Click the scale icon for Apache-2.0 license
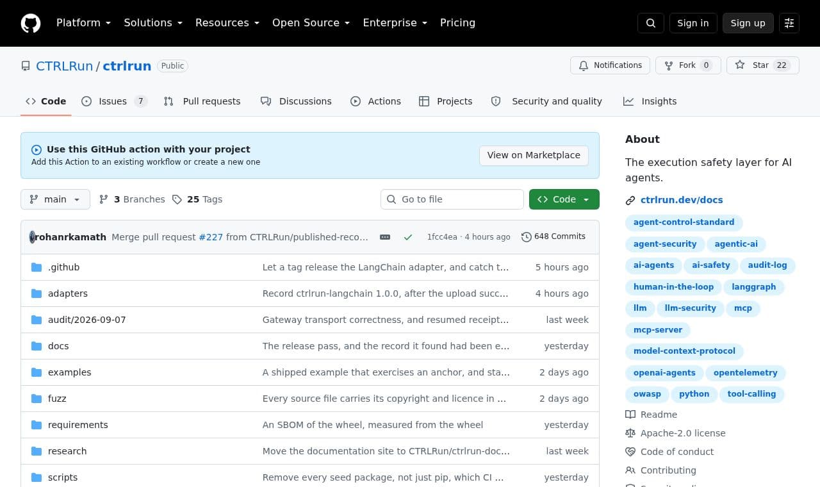This screenshot has height=487, width=820. [630, 433]
